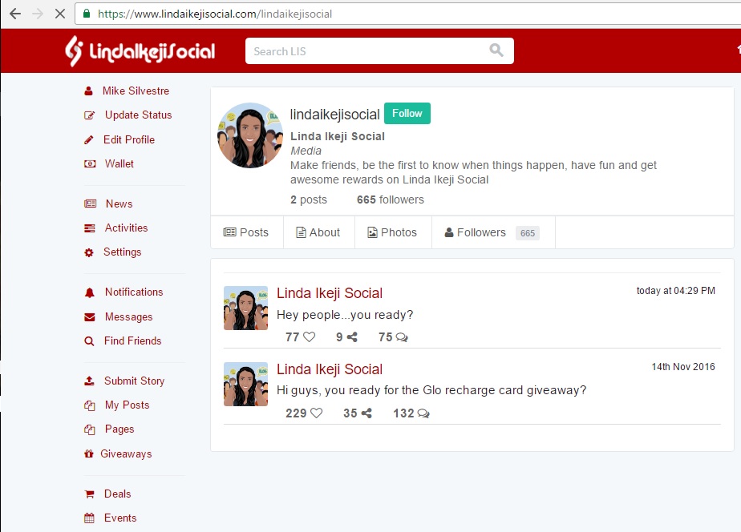Open Wallet link in sidebar
The height and width of the screenshot is (532, 741).
point(119,163)
